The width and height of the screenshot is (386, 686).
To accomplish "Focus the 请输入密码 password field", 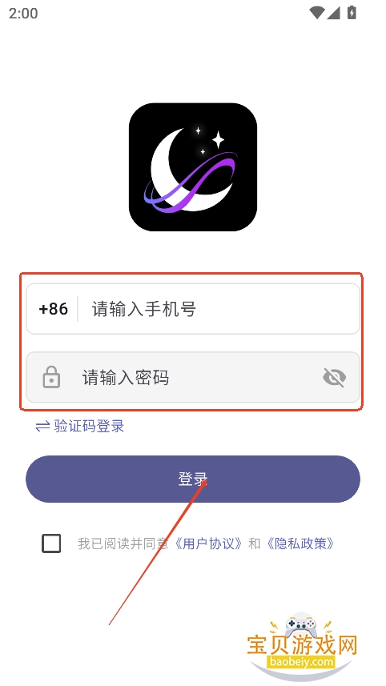I will (x=192, y=377).
